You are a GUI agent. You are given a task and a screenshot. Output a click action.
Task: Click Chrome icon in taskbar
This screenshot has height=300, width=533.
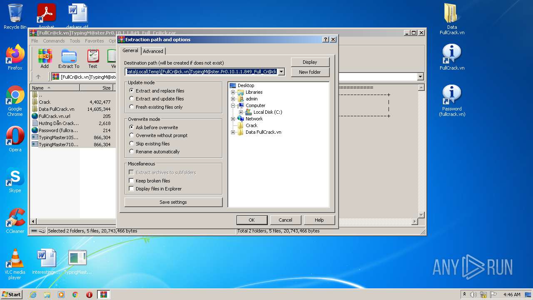tap(75, 295)
